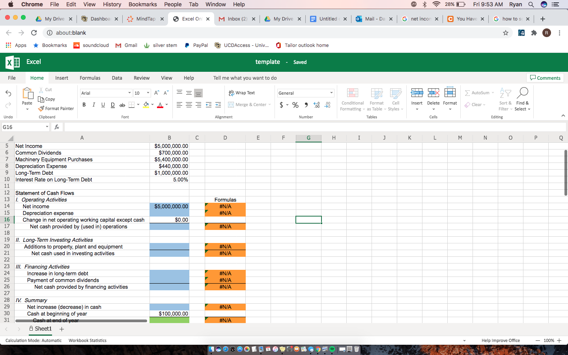Open the font color dropdown arrow
Screen dimensions: 568x355
pos(167,105)
